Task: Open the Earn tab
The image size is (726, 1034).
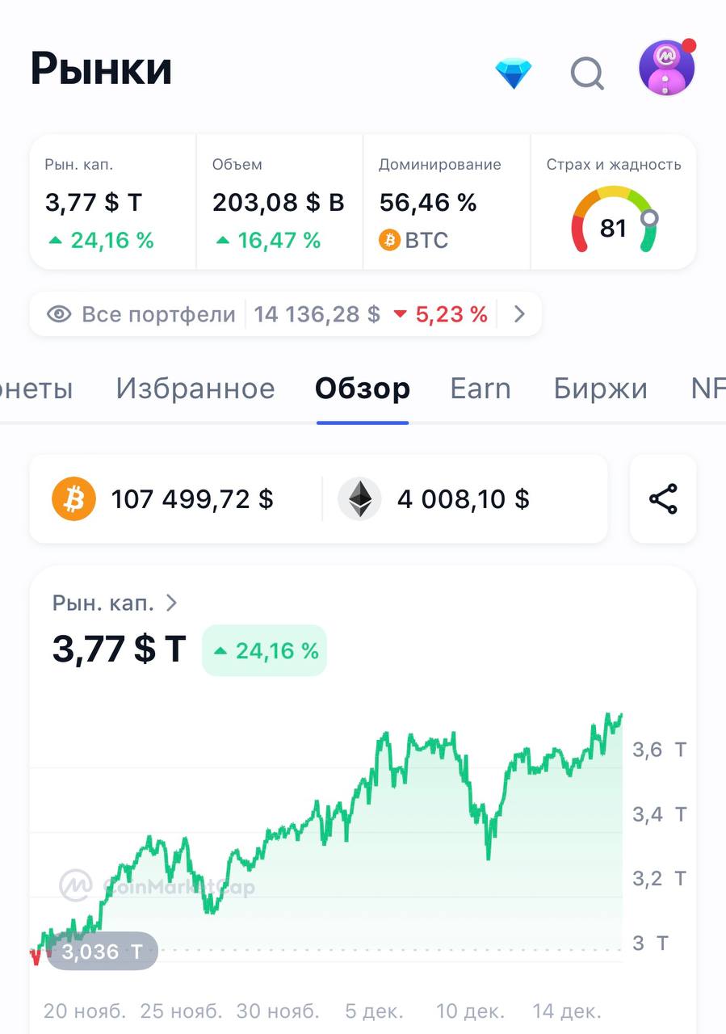Action: click(x=481, y=389)
